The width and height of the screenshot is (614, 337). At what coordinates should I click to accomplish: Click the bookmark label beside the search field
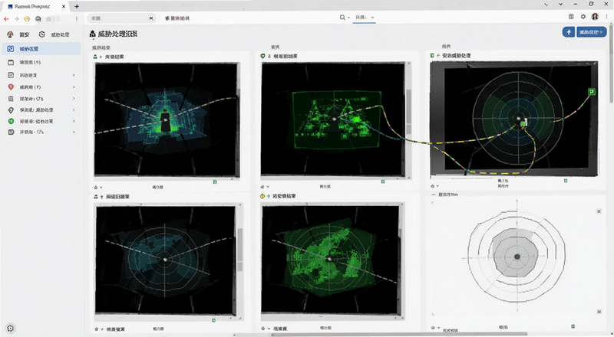coord(177,18)
